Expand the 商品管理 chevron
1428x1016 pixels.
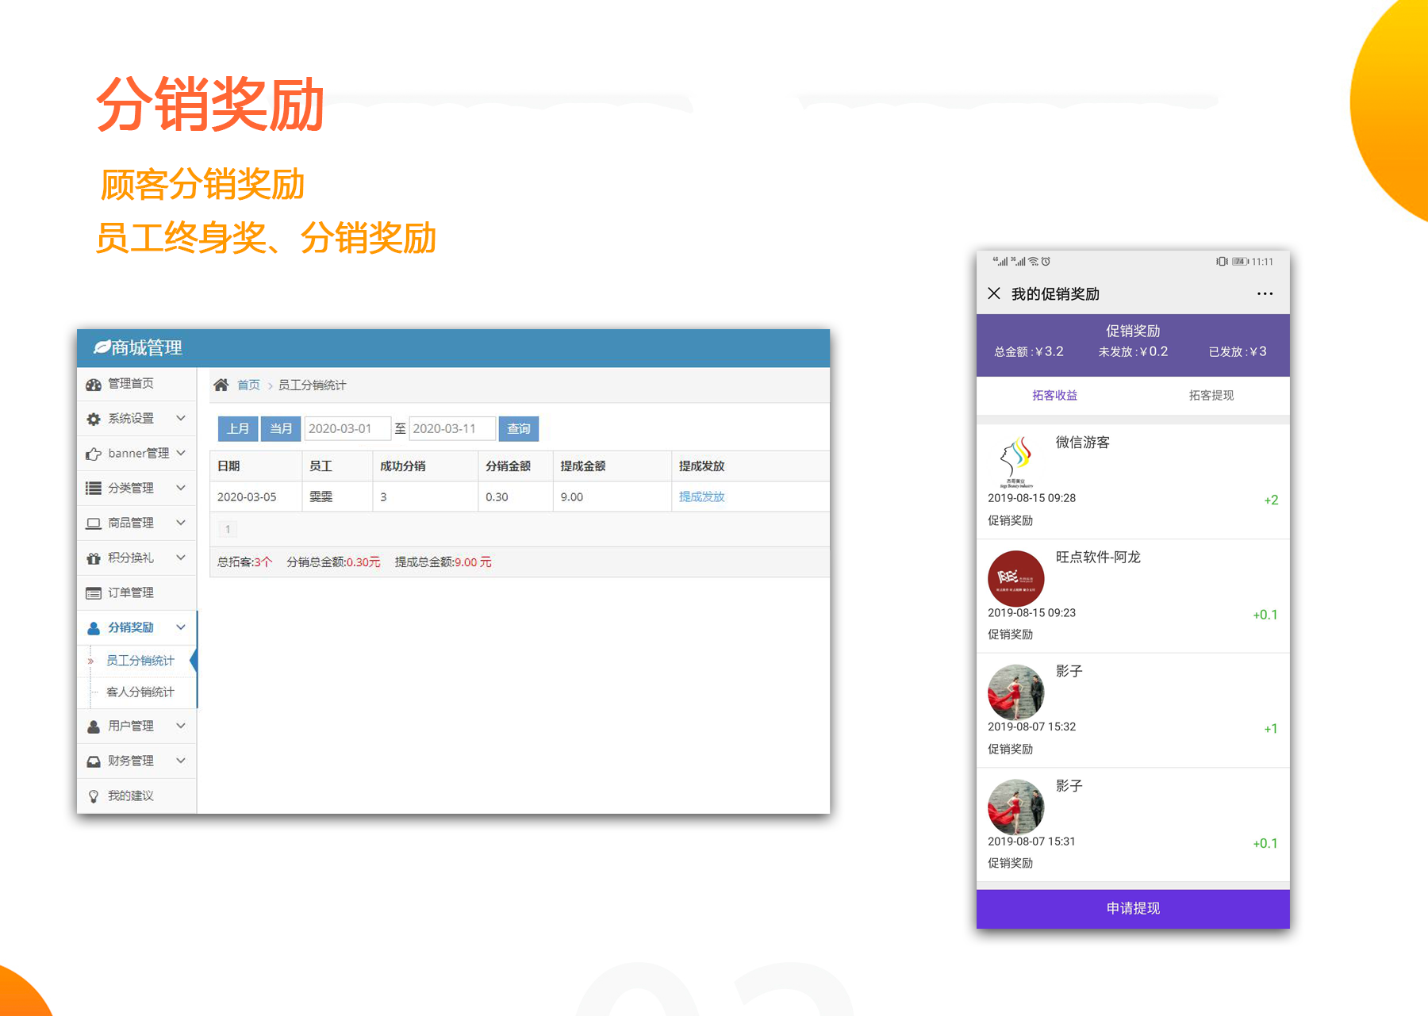pyautogui.click(x=181, y=523)
